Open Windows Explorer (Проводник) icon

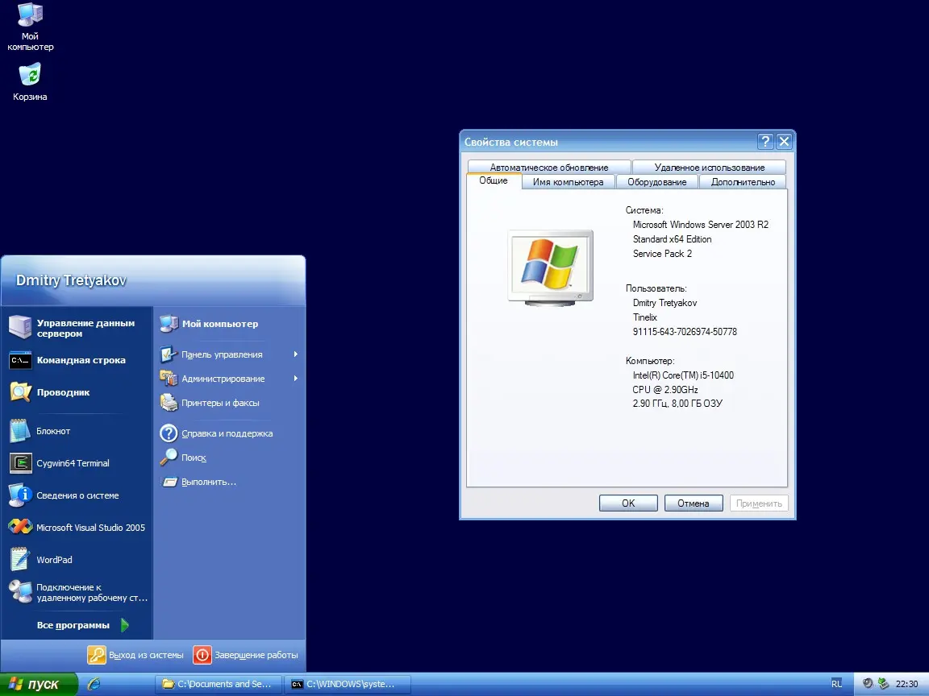(x=20, y=391)
